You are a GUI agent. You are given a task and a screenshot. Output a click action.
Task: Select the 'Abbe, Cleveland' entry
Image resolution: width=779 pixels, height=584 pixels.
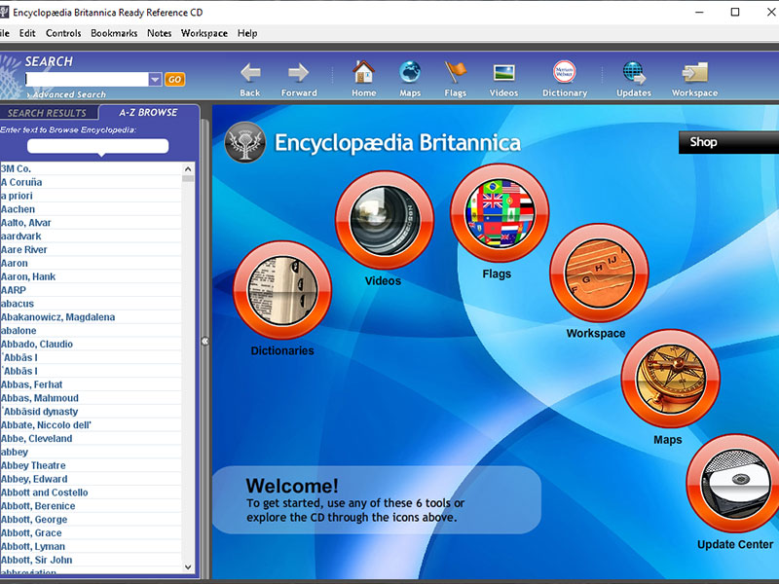(91, 439)
